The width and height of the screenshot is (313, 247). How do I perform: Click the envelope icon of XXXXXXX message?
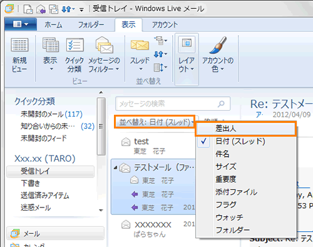pyautogui.click(x=126, y=224)
